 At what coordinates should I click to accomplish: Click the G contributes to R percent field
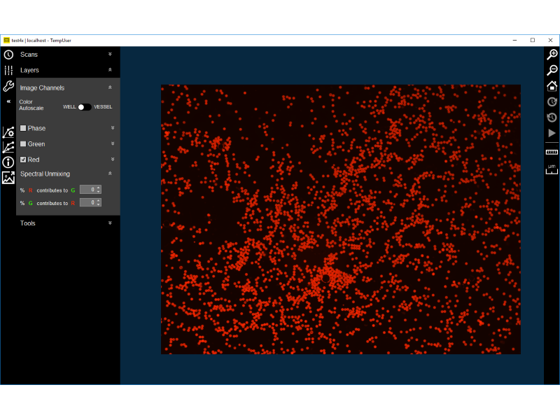pos(90,202)
